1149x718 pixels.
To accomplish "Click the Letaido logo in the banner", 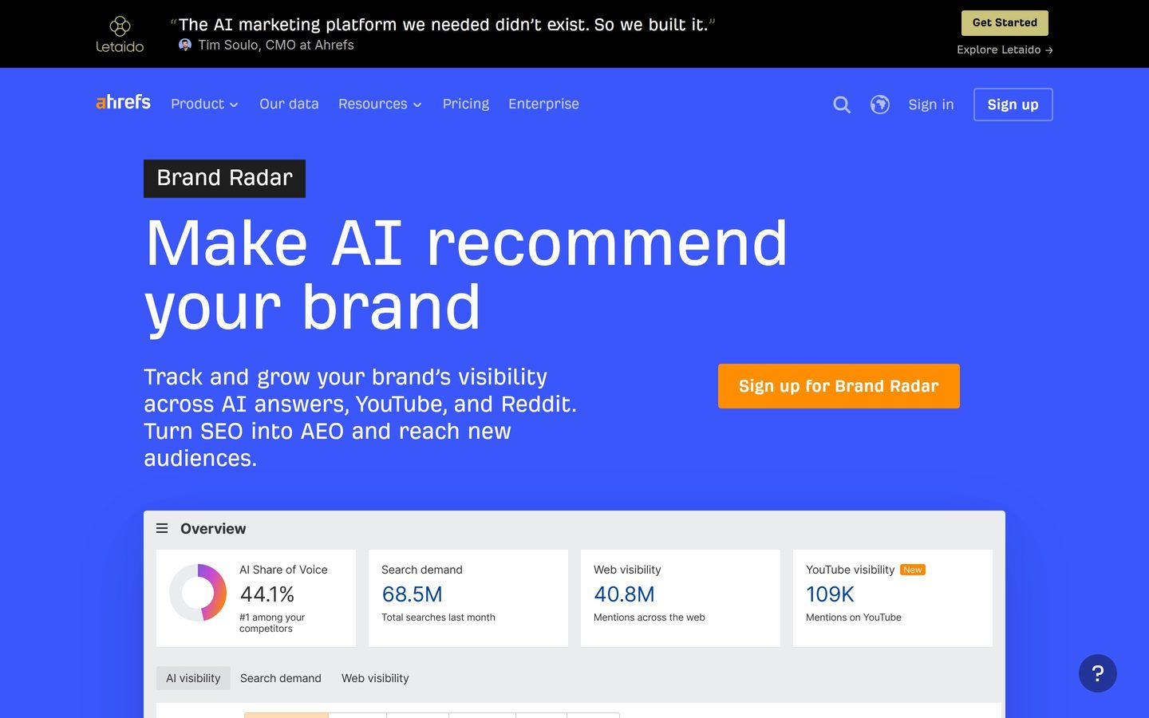I will [x=120, y=34].
